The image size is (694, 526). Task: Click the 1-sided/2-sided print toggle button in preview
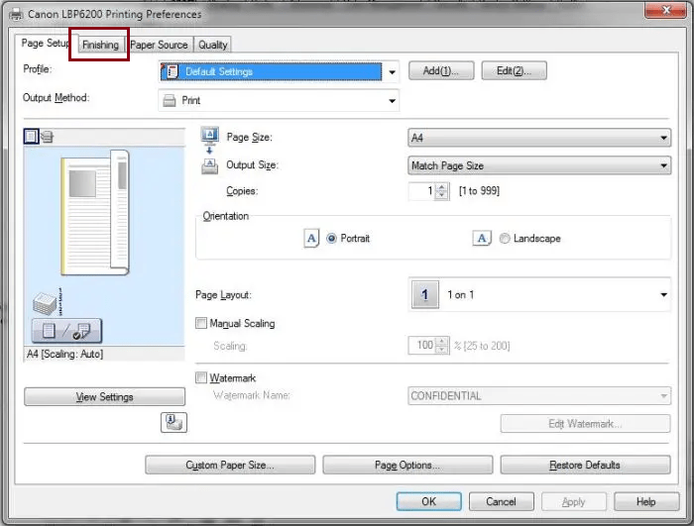click(x=65, y=331)
